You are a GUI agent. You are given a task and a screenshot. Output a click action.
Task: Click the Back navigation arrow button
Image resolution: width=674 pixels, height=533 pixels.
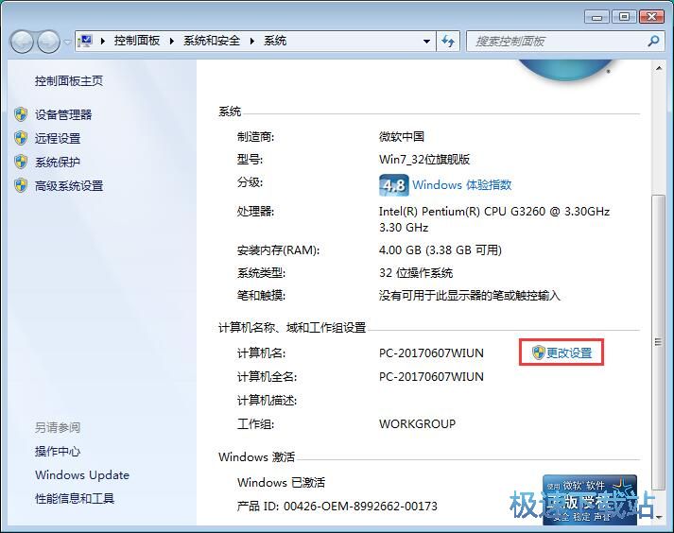tap(22, 42)
